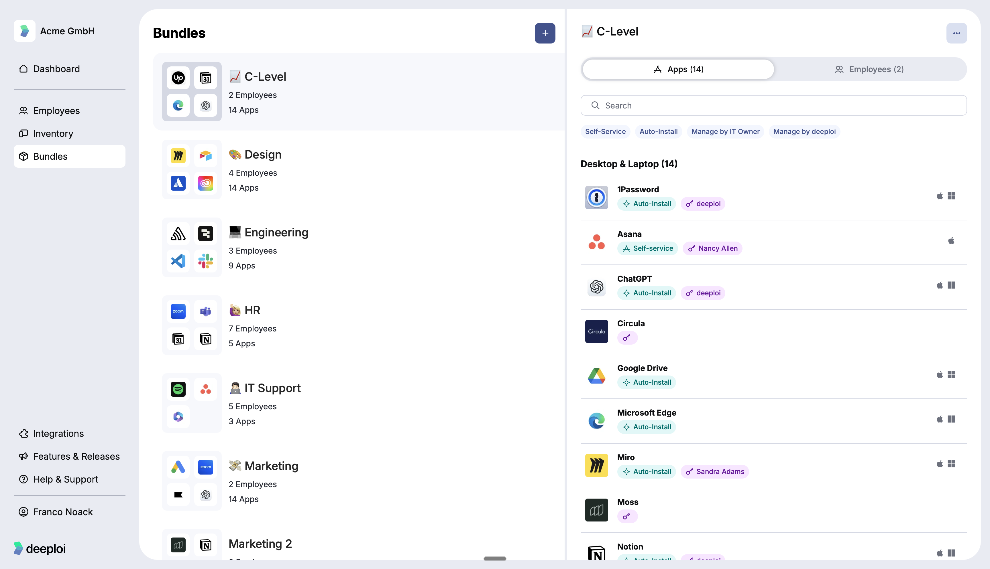The image size is (990, 569).
Task: Open Inventory in the sidebar
Action: point(53,134)
